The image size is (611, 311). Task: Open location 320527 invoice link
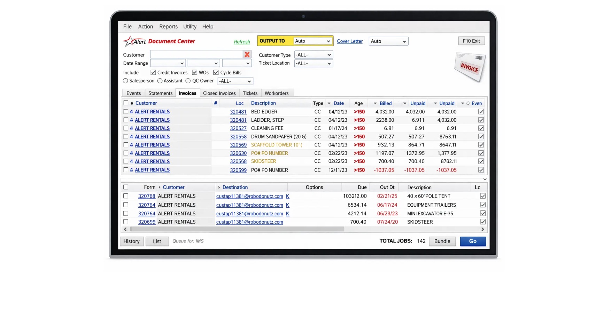coord(238,128)
